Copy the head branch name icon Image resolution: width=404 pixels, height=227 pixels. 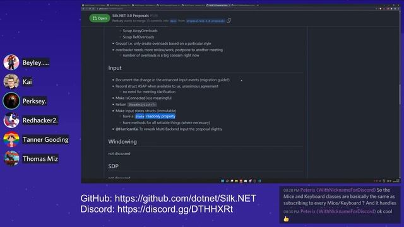coord(229,21)
